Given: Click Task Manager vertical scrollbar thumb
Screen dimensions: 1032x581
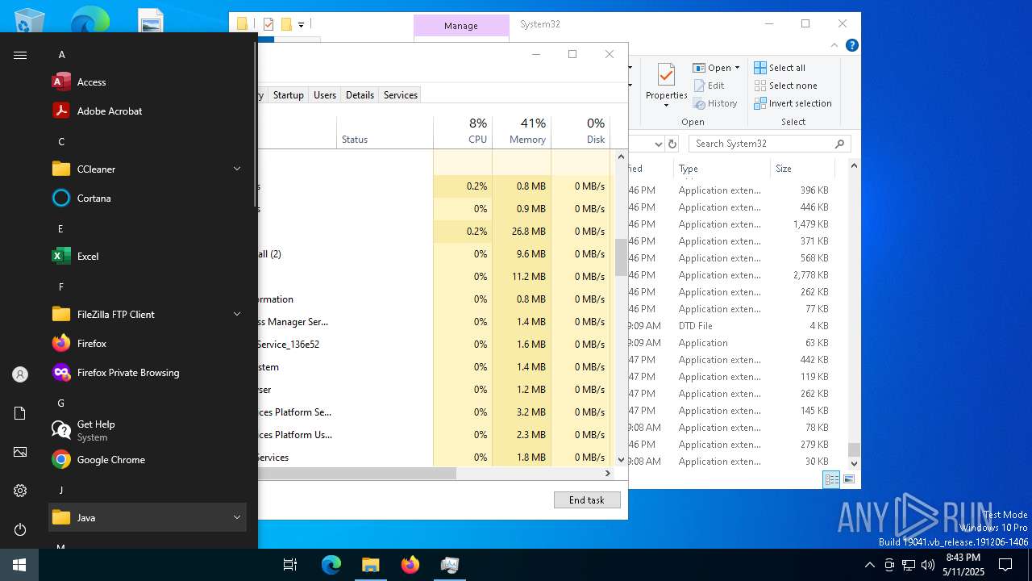Looking at the screenshot, I should [x=621, y=257].
